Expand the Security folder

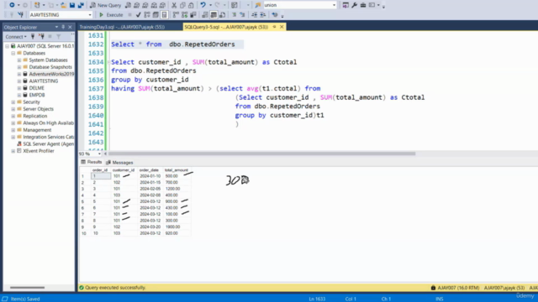13,102
